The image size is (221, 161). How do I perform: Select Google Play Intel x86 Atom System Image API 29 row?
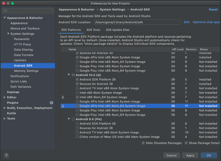tap(140, 110)
